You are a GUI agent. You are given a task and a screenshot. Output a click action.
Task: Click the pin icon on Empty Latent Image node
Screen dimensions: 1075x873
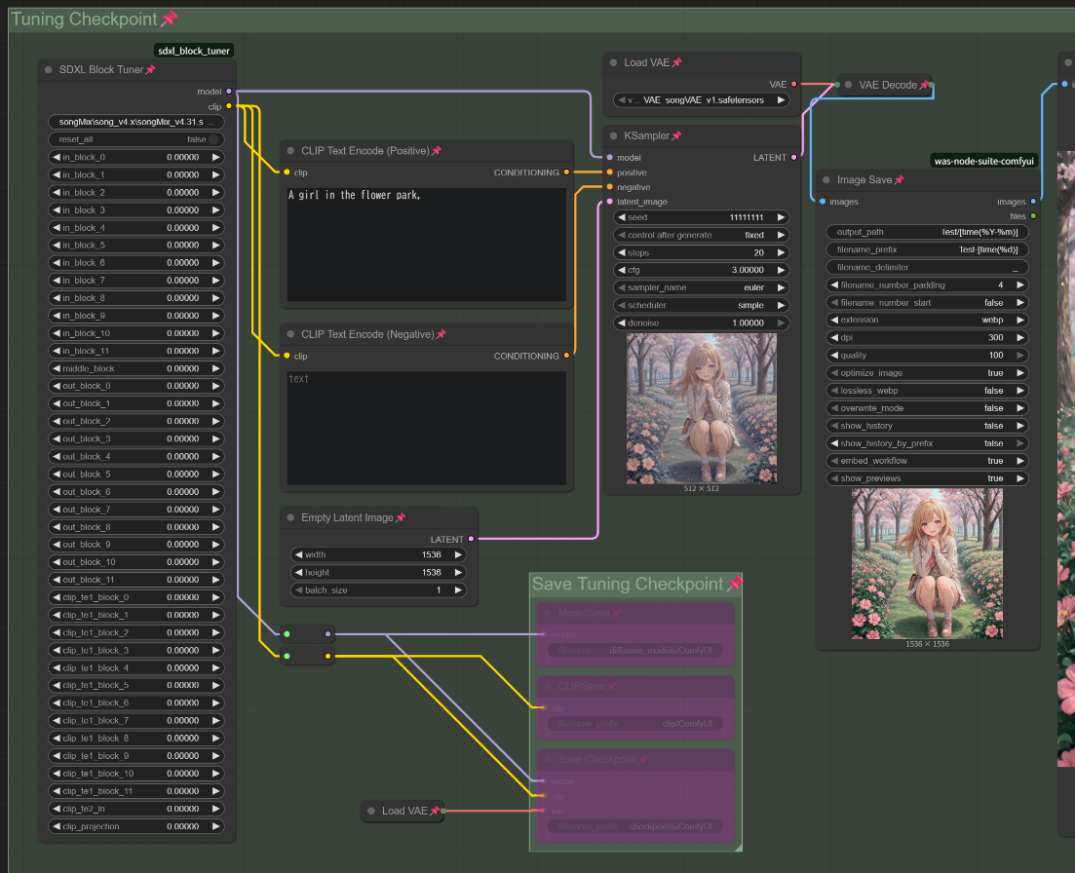(x=400, y=518)
